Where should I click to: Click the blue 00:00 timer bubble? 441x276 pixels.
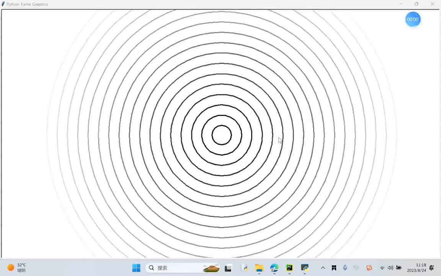click(x=413, y=20)
